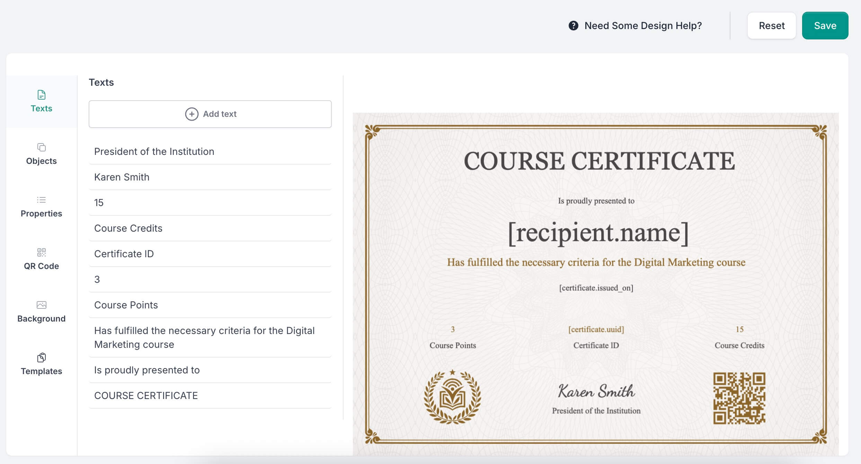Select 'Has fulfilled the necessary criteria' list row

point(210,337)
